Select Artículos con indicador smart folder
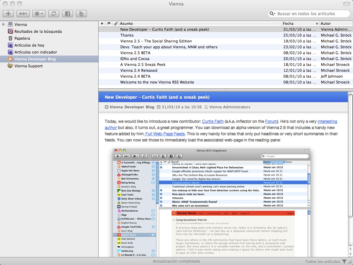 pos(36,52)
